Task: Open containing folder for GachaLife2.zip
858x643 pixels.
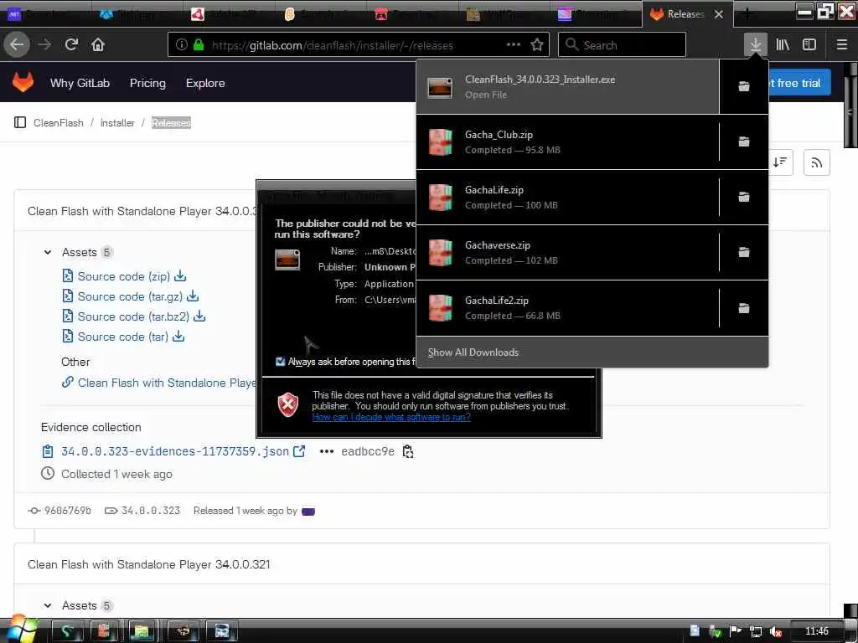Action: point(744,308)
